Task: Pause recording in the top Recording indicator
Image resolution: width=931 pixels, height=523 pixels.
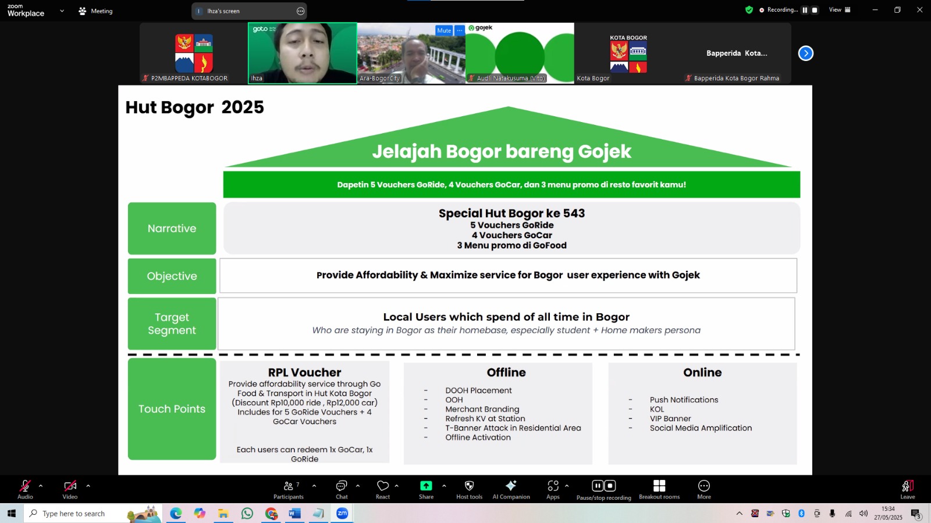Action: coord(805,10)
